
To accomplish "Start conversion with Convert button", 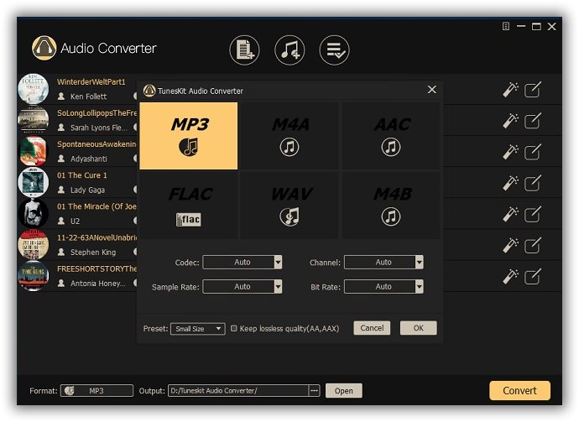I will click(x=519, y=391).
